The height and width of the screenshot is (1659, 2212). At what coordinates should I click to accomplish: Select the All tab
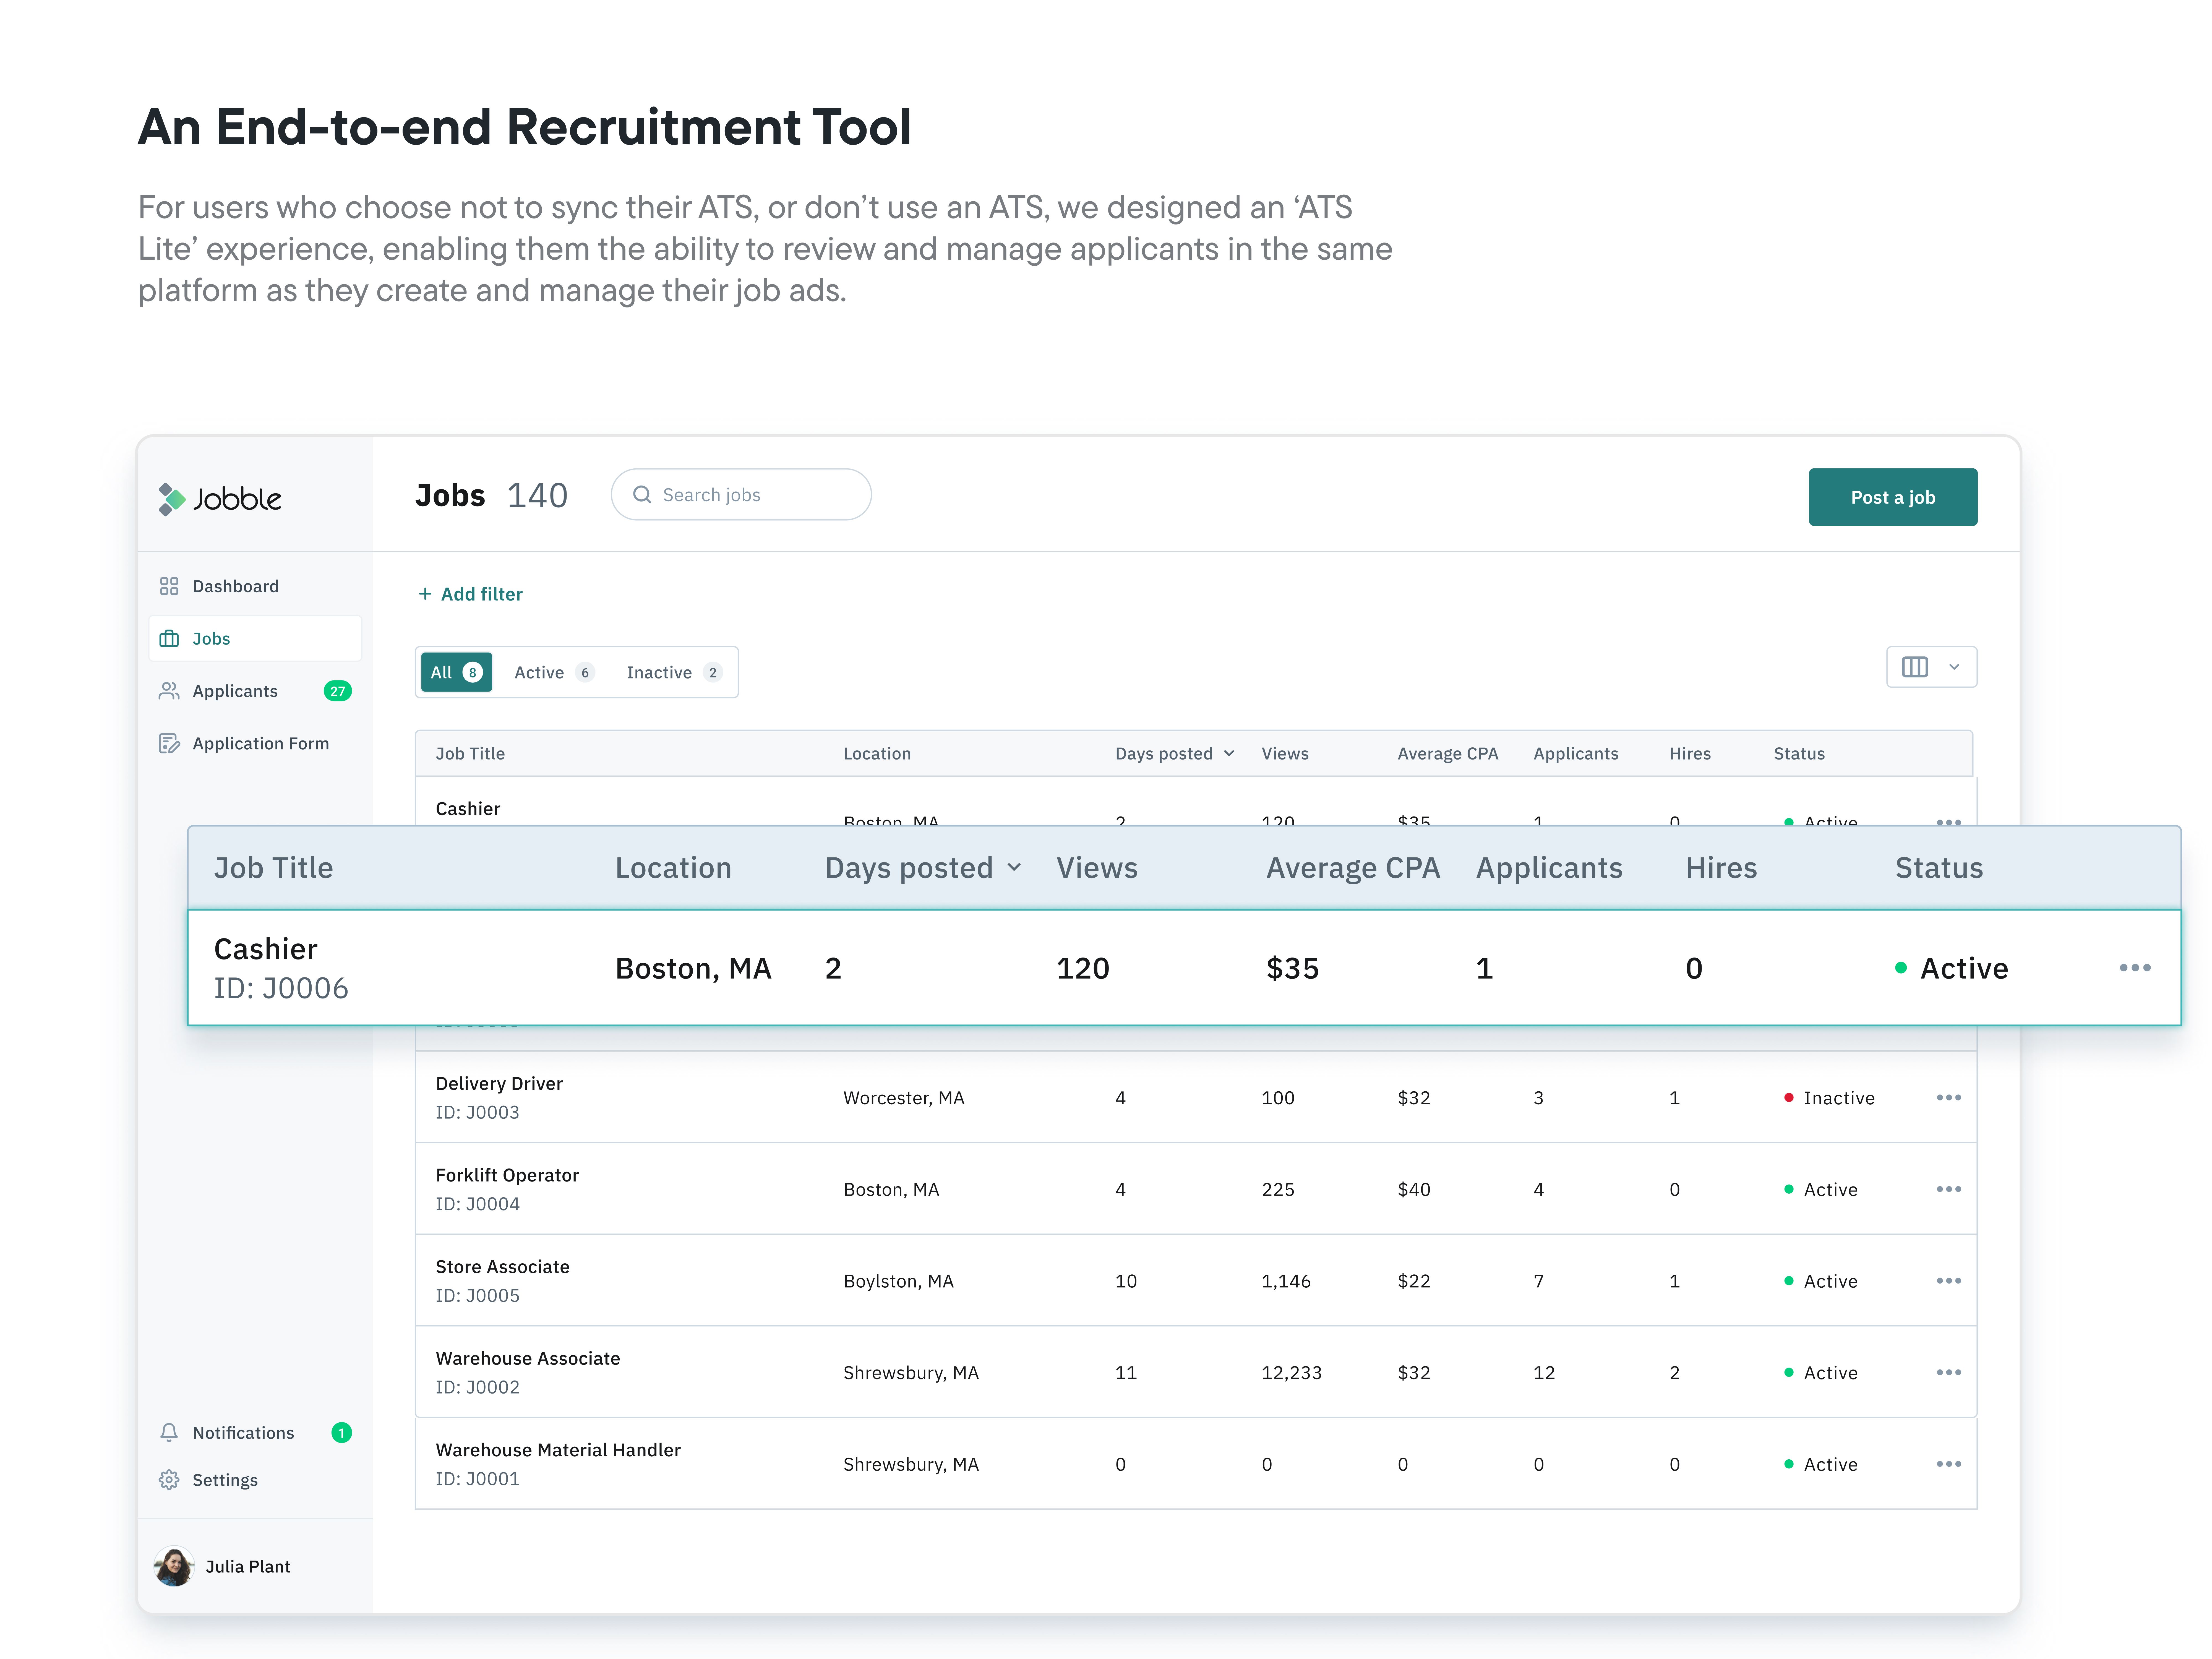click(456, 672)
